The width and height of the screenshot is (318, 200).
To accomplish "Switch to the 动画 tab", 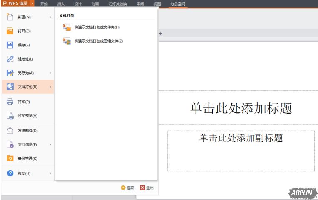I will tap(95, 4).
